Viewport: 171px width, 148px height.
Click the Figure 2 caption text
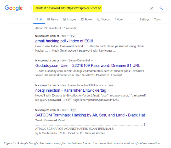(x=82, y=143)
